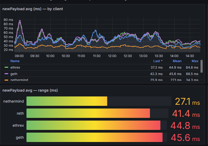The height and width of the screenshot is (146, 208).
Task: Click the nethermind gauge label
Action: coord(13,101)
